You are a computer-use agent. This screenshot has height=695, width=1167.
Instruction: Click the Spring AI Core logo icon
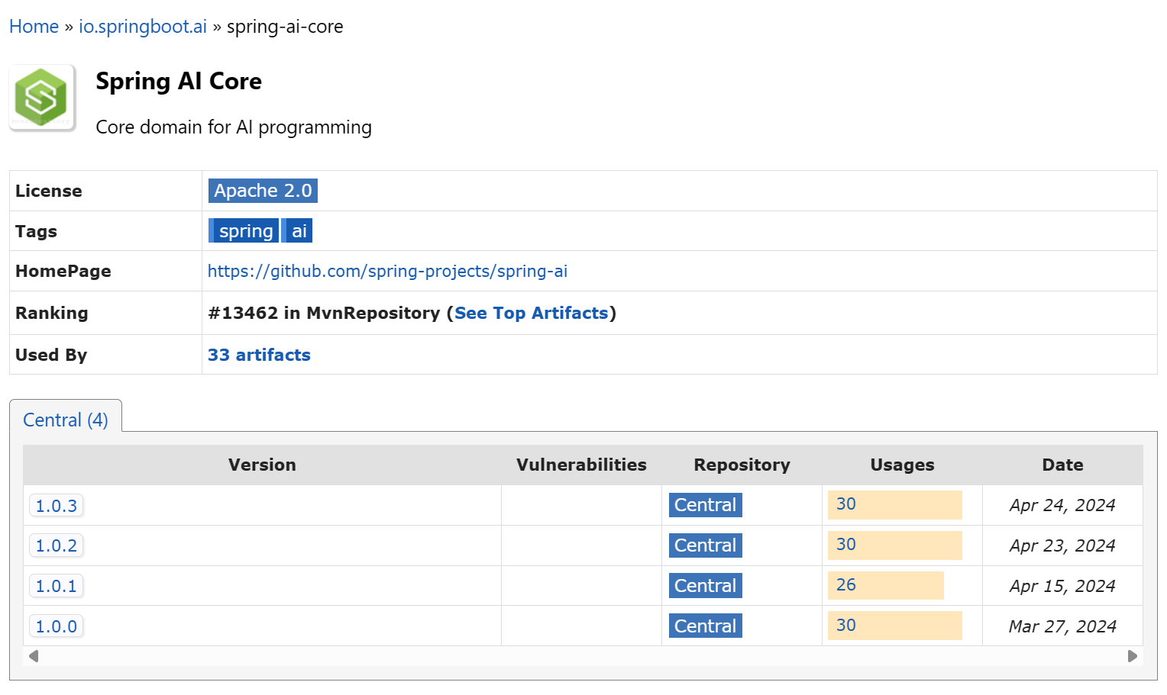(42, 98)
